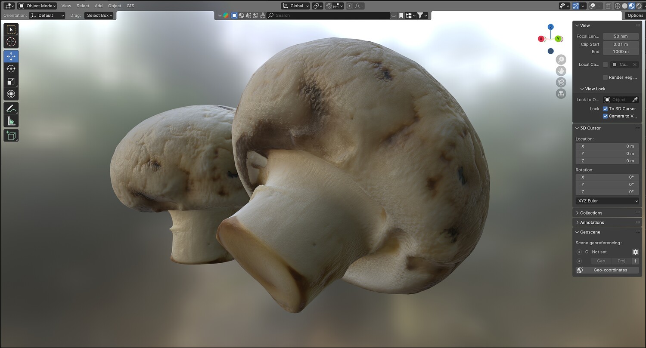Toggle proportional editing in the header
Image resolution: width=646 pixels, height=348 pixels.
(x=349, y=6)
